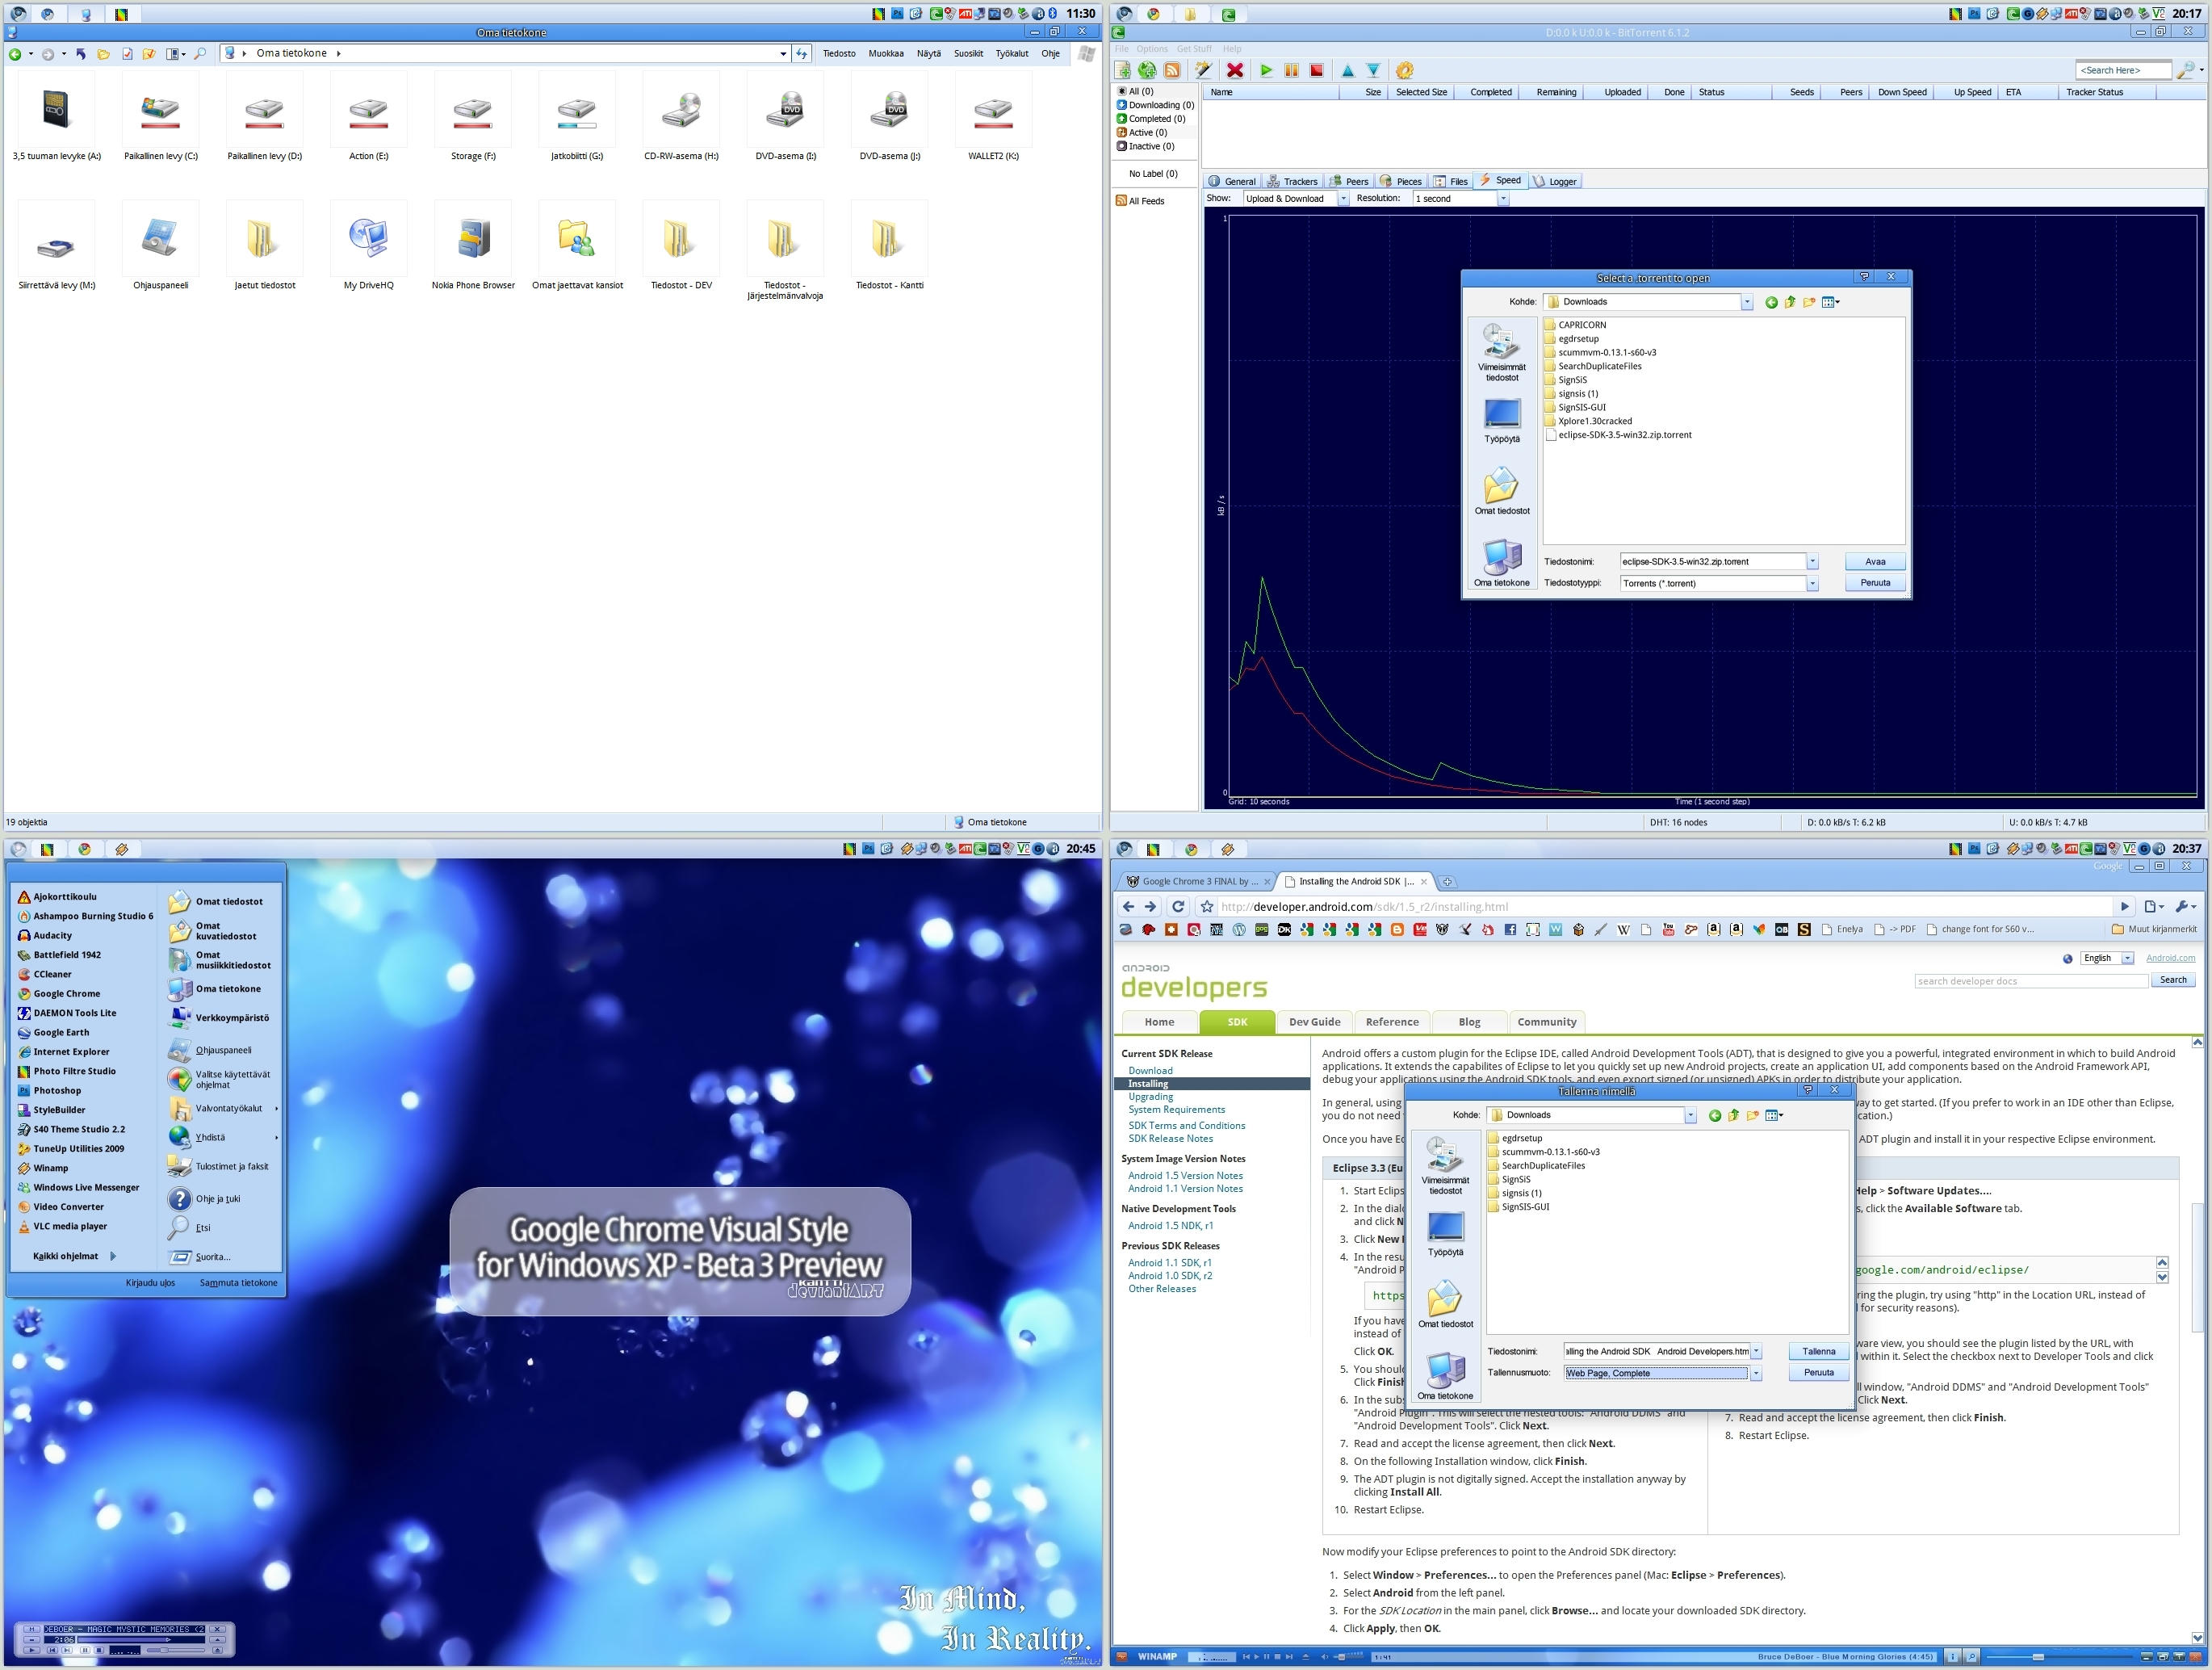
Task: Click the search developer docs input field
Action: click(2030, 980)
